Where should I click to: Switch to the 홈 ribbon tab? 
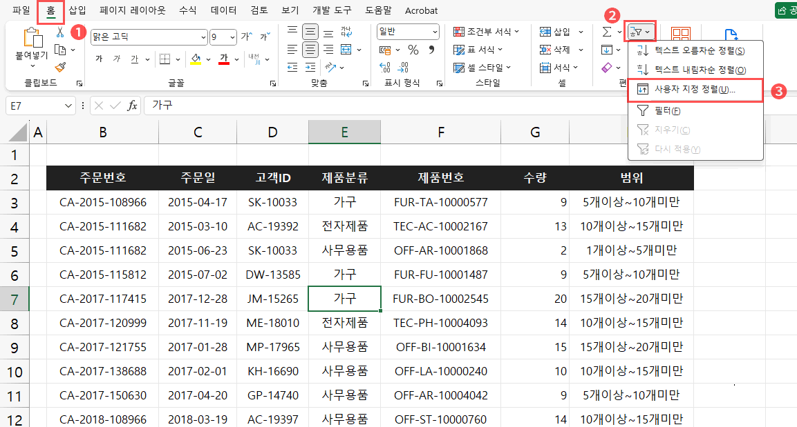(51, 10)
